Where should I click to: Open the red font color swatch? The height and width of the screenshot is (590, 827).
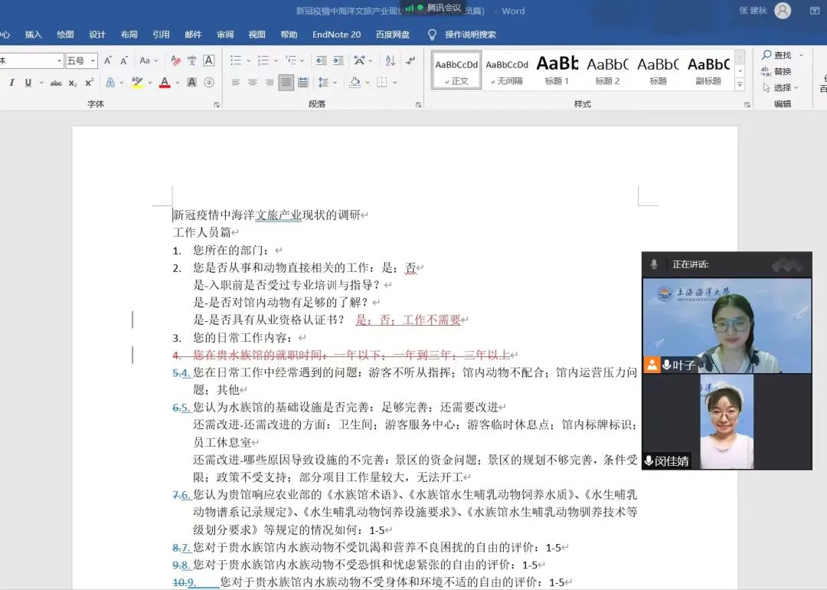point(165,82)
